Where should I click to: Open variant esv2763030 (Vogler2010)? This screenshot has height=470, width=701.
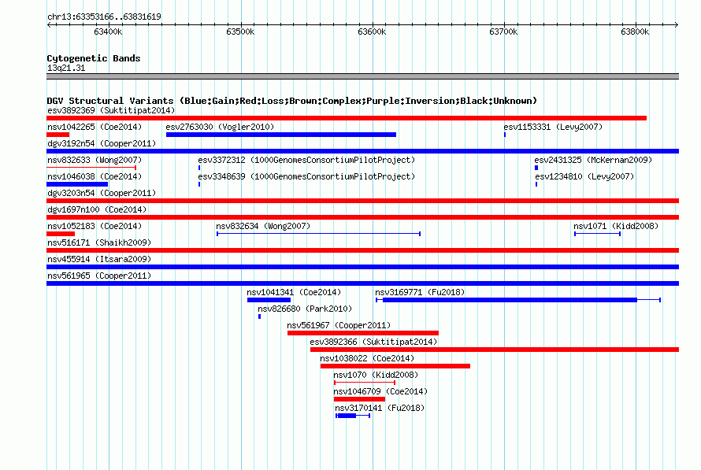click(280, 135)
